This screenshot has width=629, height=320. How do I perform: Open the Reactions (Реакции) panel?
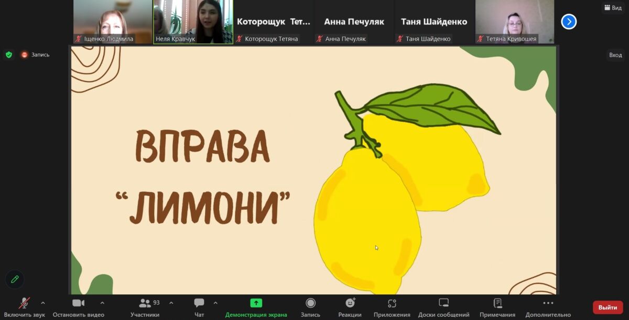[x=350, y=307]
